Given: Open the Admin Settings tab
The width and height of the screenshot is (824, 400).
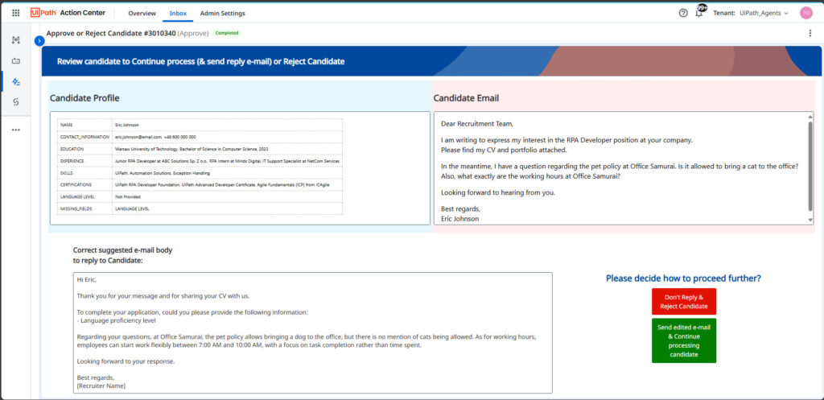Looking at the screenshot, I should pos(222,13).
